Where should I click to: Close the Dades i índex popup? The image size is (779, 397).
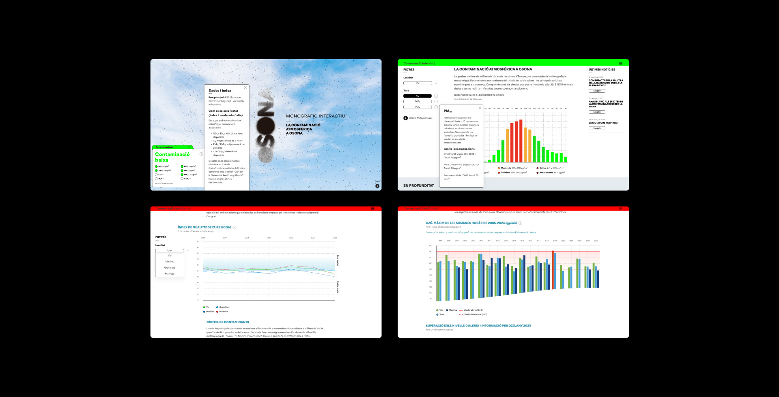(245, 88)
